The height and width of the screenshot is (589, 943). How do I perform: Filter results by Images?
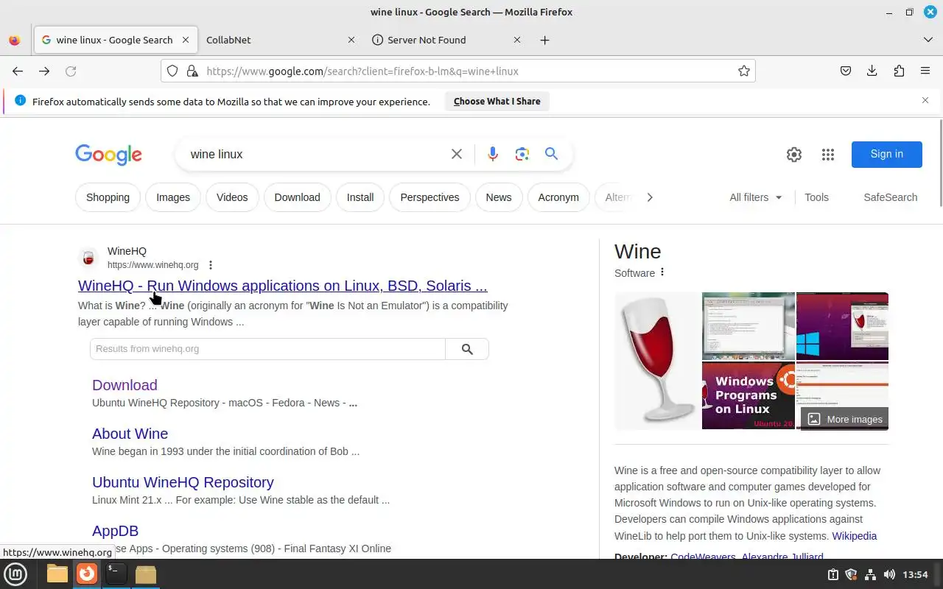[x=173, y=197]
